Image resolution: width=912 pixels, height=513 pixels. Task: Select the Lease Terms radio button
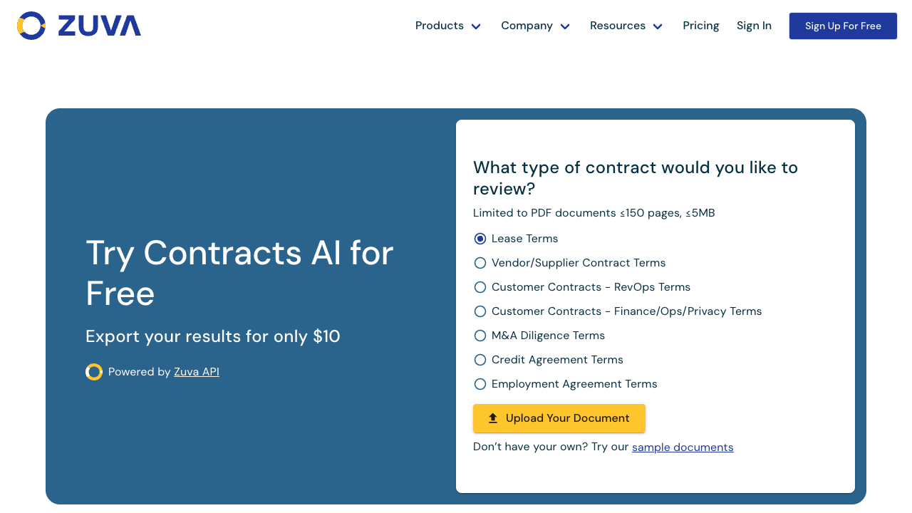480,239
